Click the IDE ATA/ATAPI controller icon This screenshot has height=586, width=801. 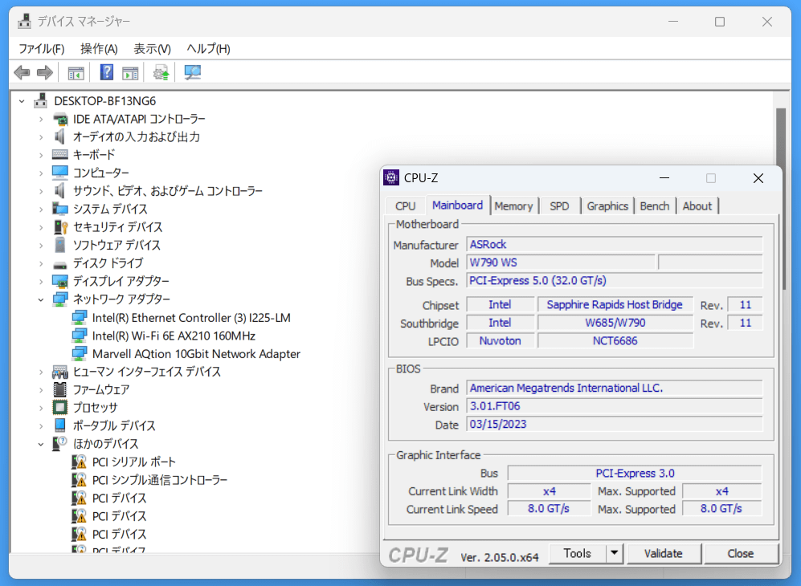(60, 119)
